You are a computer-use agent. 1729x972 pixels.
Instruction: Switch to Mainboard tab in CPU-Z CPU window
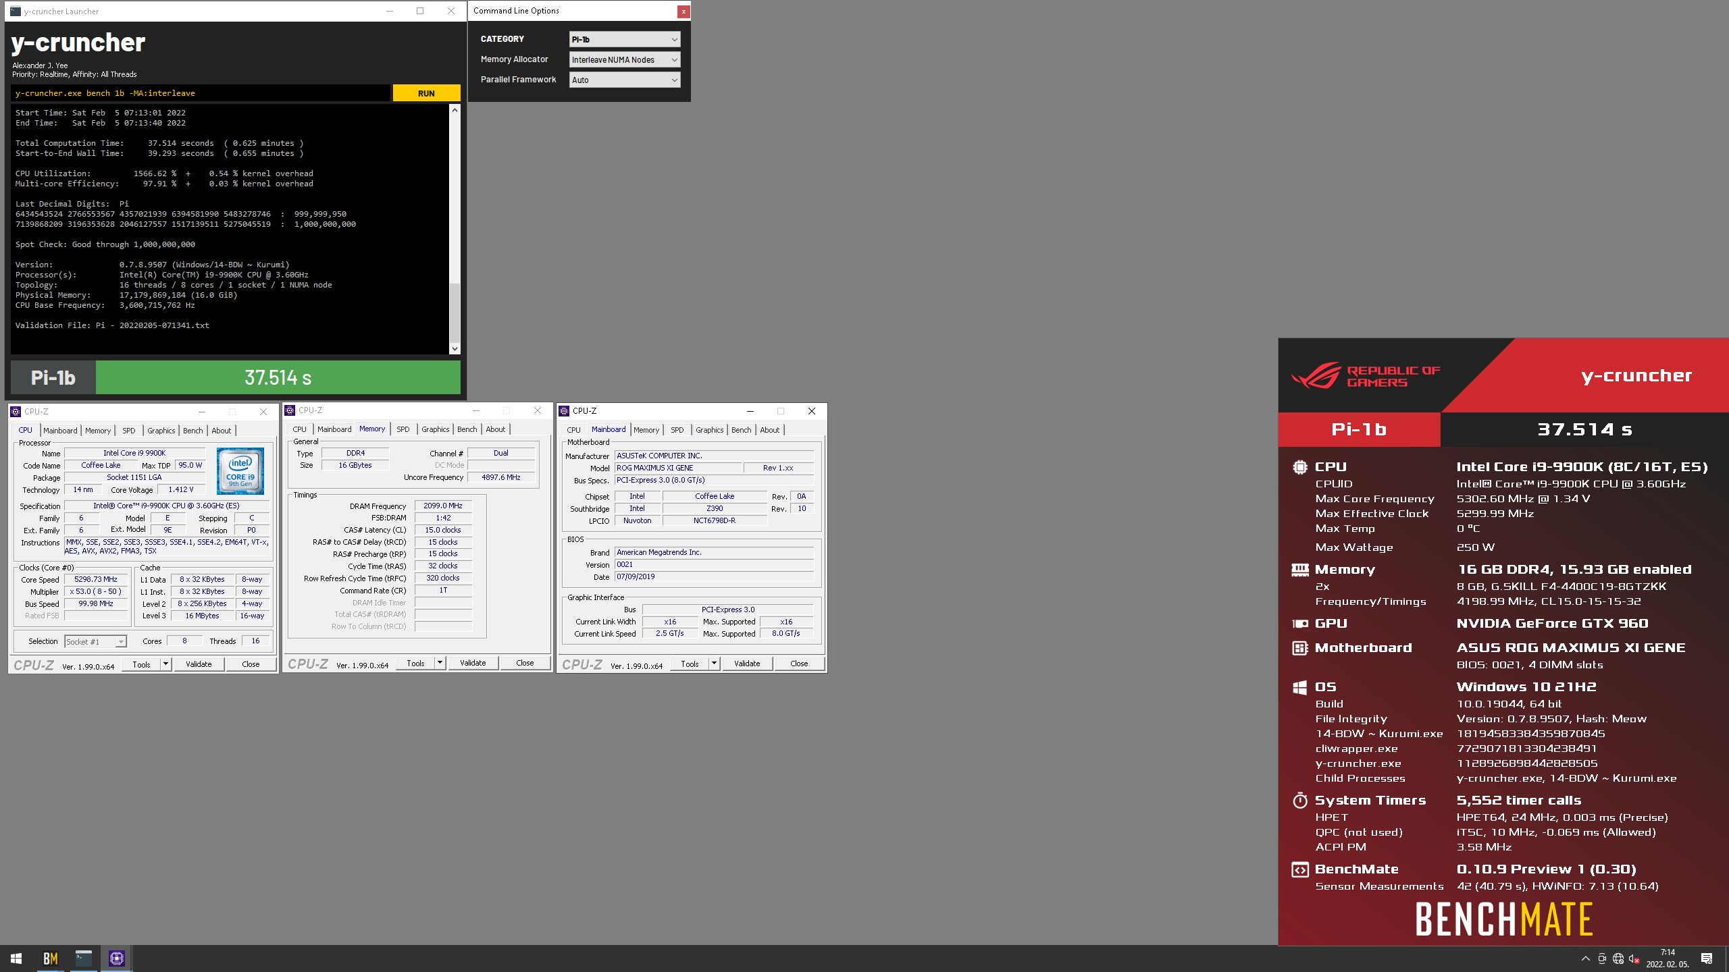[60, 431]
